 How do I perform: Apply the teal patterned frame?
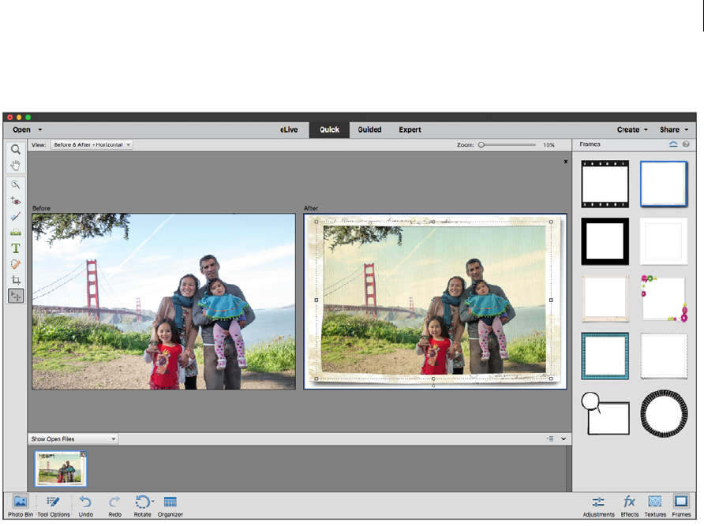[x=605, y=356]
